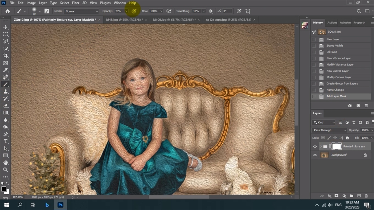This screenshot has width=374, height=210.
Task: Open the Filter menu
Action: [x=75, y=3]
